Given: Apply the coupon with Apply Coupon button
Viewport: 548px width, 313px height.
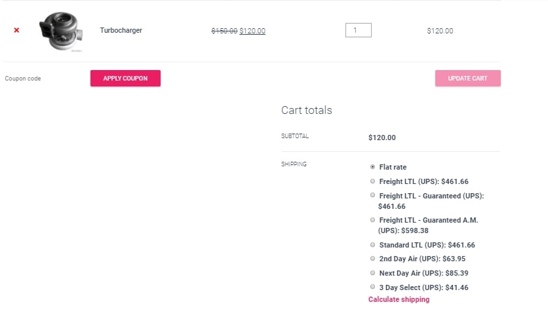Looking at the screenshot, I should 125,78.
